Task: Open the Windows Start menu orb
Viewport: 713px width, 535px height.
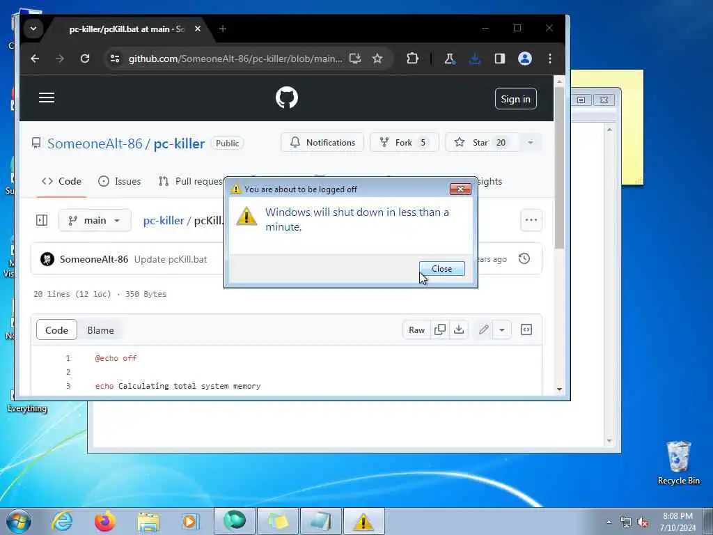Action: [19, 521]
